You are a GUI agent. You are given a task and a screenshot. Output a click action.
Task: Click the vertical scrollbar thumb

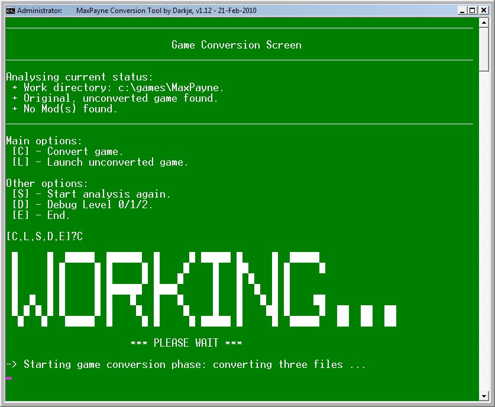point(484,50)
